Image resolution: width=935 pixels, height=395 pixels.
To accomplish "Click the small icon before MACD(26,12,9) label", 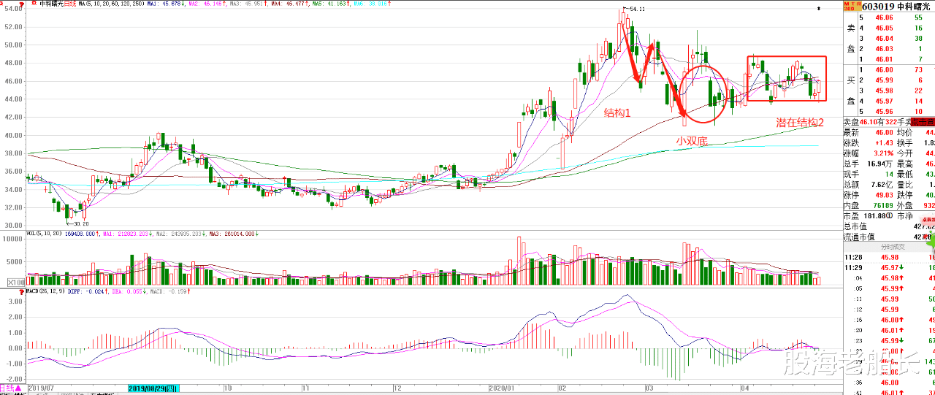I will pos(23,291).
